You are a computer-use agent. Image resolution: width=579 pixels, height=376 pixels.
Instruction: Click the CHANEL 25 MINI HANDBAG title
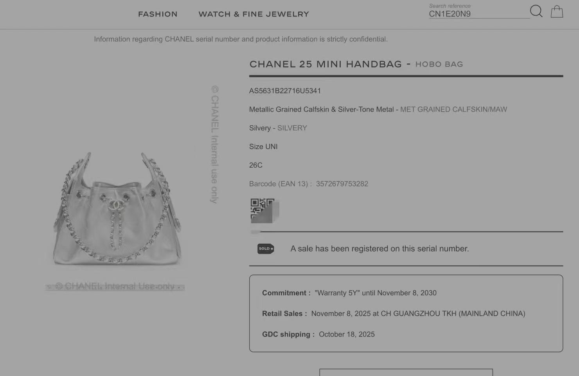coord(325,64)
